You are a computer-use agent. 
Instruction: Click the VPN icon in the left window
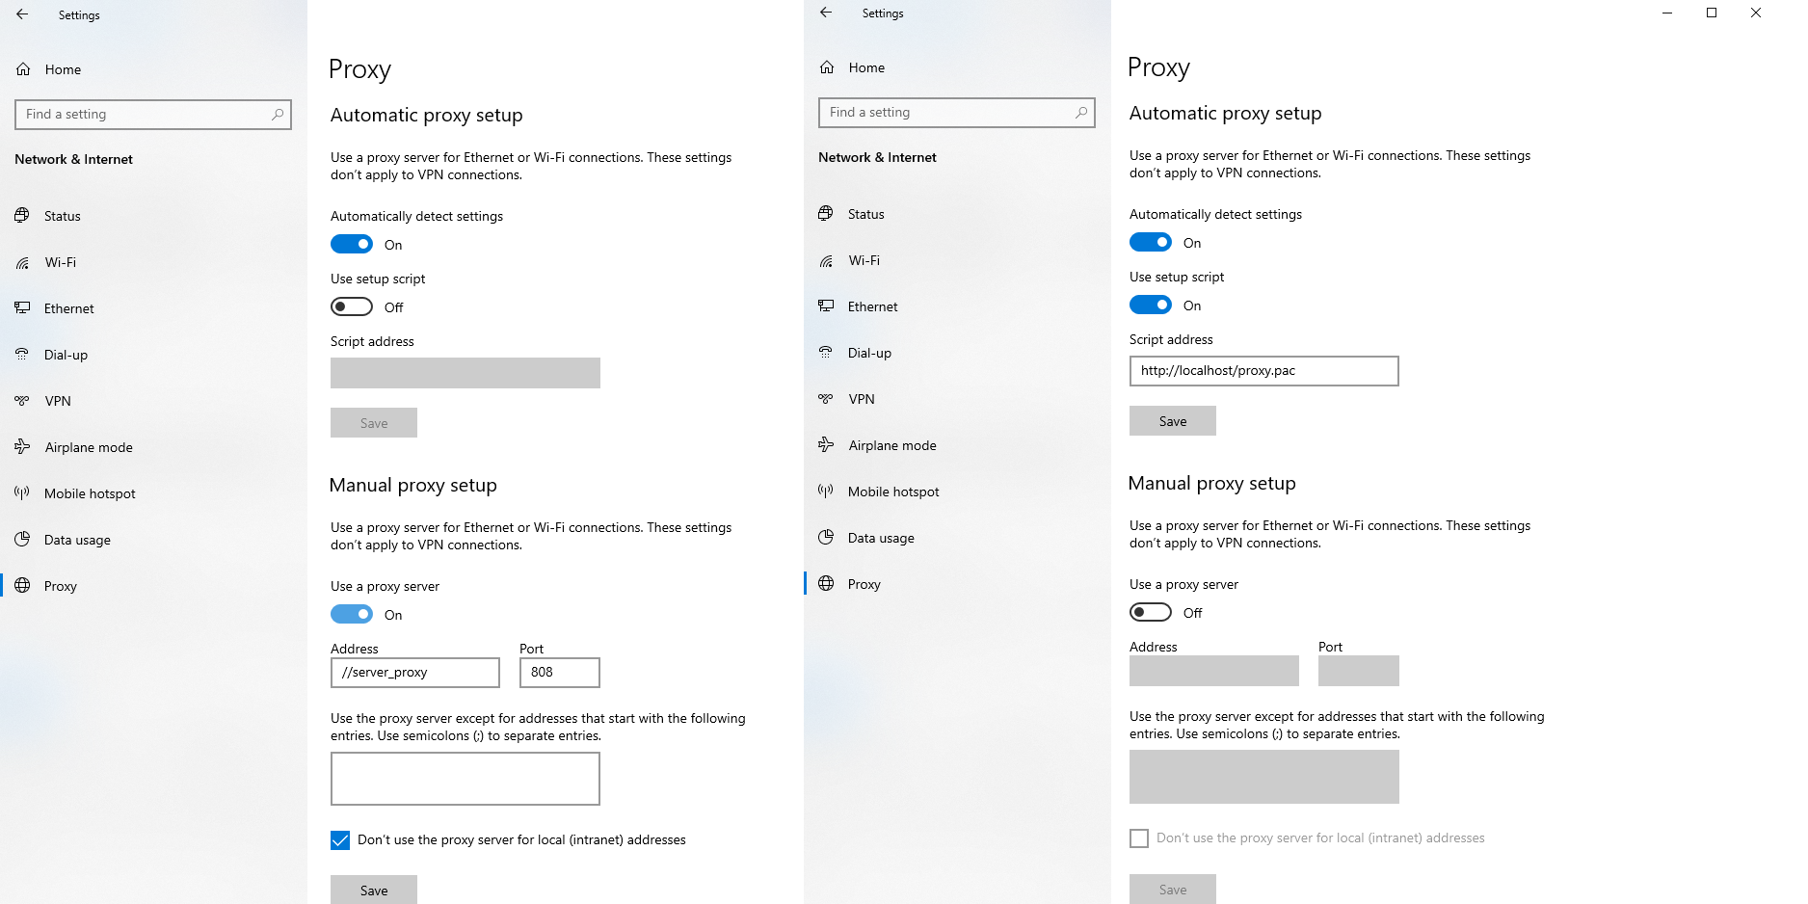click(22, 401)
